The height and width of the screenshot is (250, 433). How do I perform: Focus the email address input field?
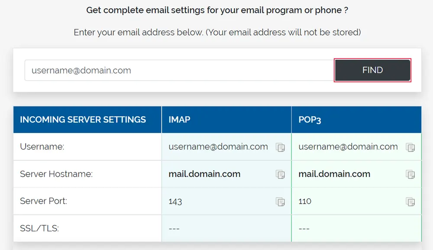coord(178,71)
